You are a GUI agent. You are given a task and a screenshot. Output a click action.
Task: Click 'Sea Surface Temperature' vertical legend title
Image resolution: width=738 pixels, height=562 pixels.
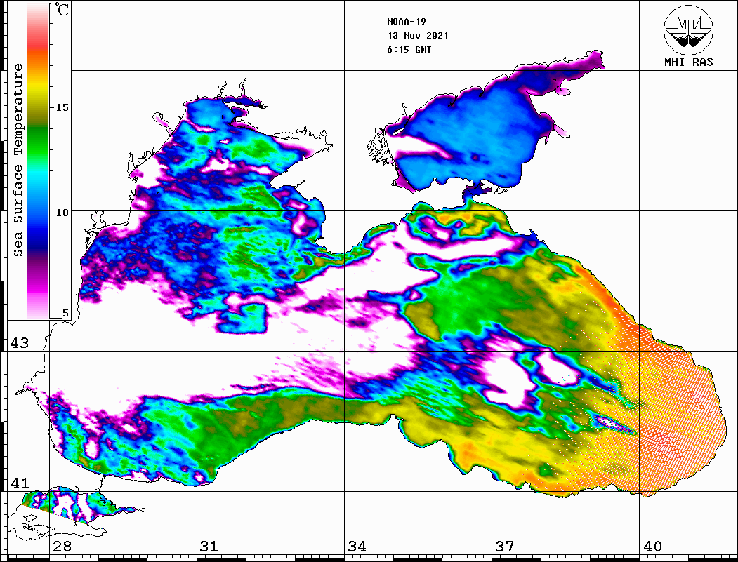[x=18, y=160]
